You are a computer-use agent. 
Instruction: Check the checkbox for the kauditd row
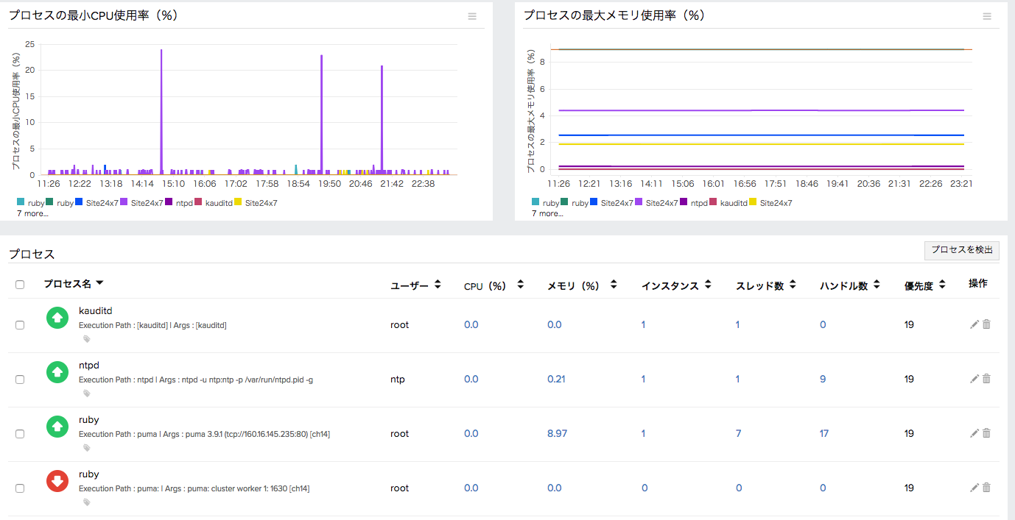tap(20, 324)
